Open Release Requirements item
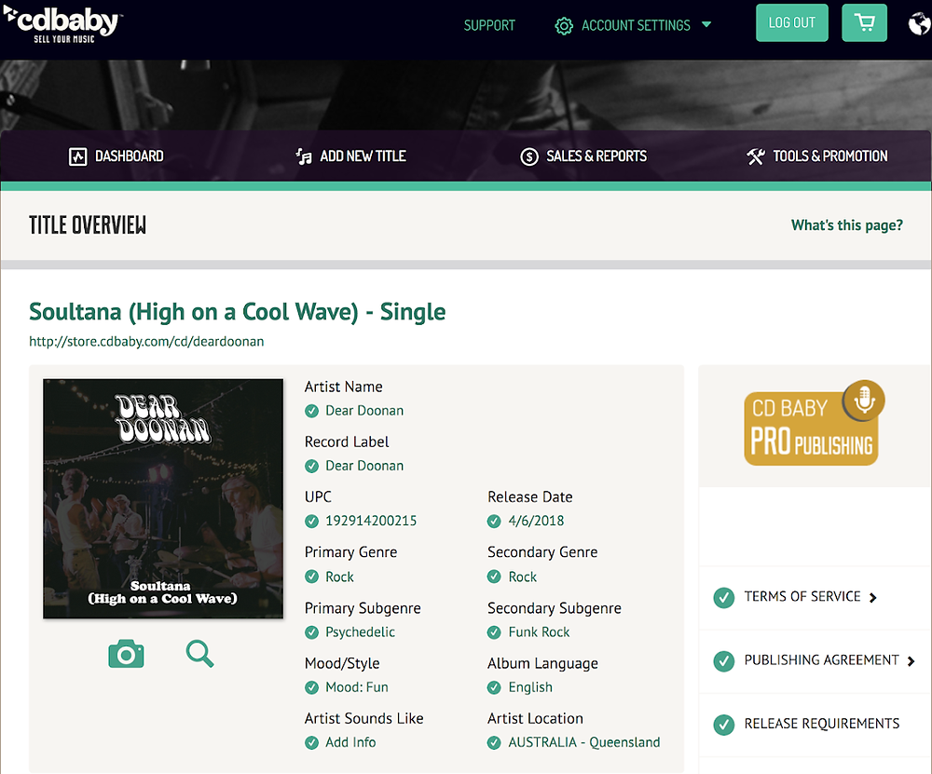Screen dimensions: 932x774 [822, 724]
